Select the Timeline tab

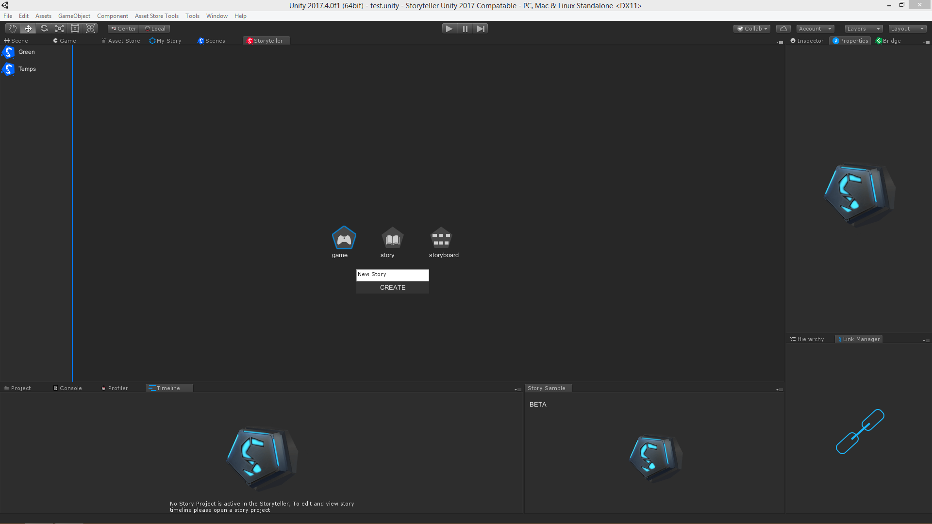pos(169,388)
